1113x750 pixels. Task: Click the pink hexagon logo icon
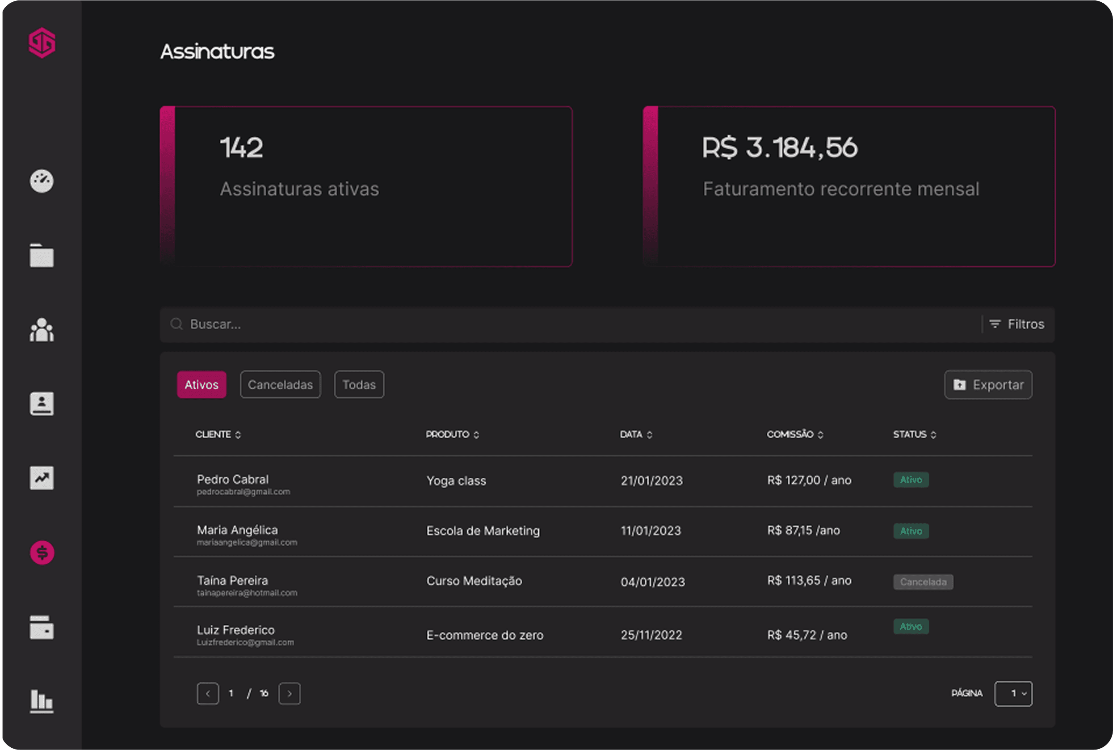pos(42,43)
